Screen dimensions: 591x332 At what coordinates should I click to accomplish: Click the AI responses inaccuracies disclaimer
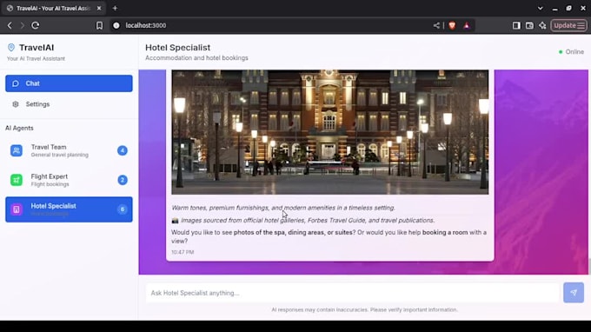pos(364,309)
